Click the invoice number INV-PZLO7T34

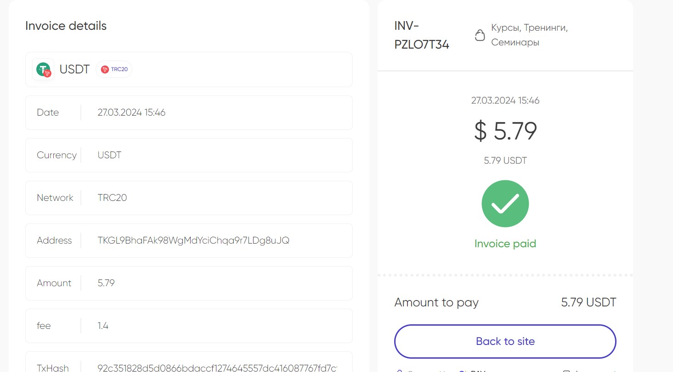pos(422,35)
